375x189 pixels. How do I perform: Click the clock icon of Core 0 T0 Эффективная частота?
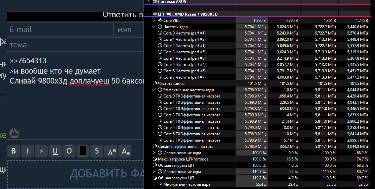click(x=160, y=96)
